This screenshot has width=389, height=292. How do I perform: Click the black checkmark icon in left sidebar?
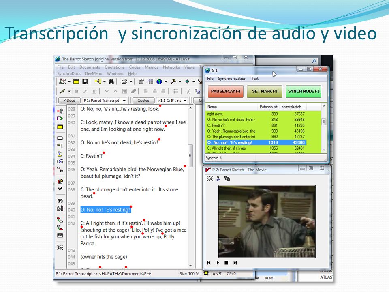(60, 189)
